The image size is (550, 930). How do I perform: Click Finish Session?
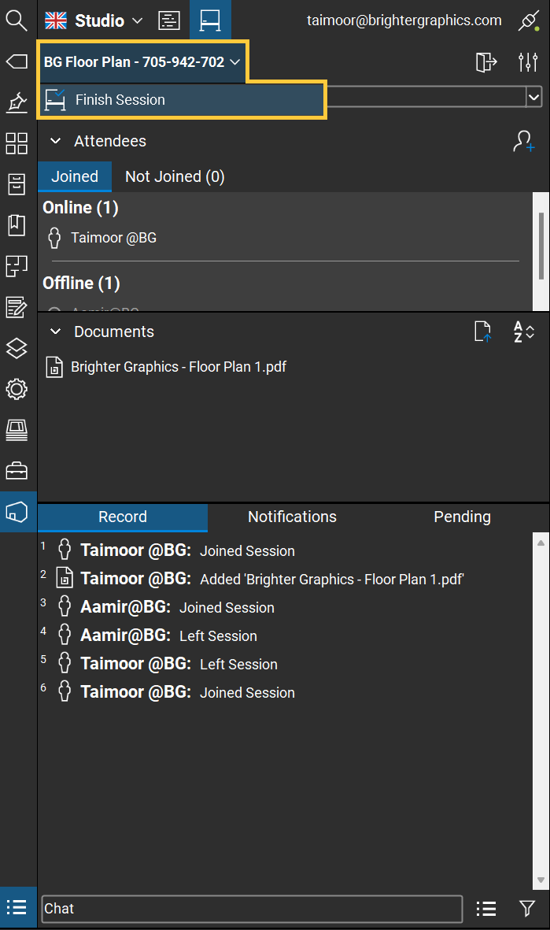click(x=120, y=100)
